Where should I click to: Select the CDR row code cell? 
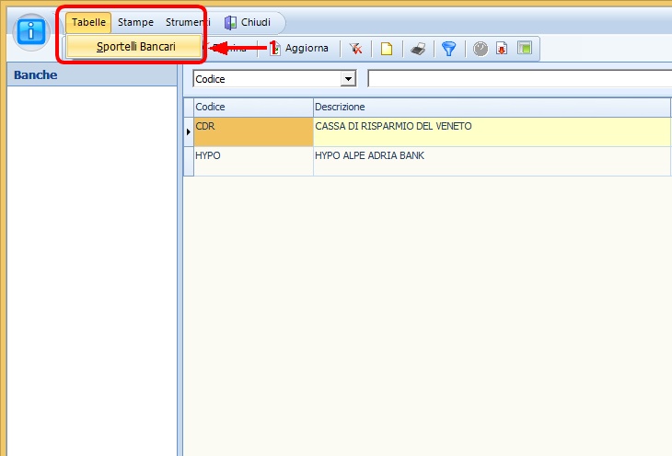pyautogui.click(x=253, y=131)
